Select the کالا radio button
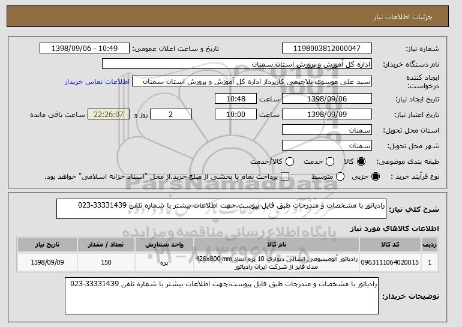 [361, 161]
